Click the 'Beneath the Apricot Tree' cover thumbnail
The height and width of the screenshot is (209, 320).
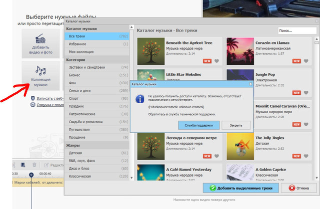[151, 51]
